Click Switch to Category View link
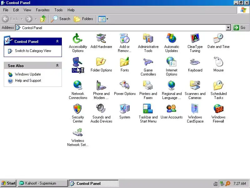This screenshot has height=188, width=250. coord(33,51)
